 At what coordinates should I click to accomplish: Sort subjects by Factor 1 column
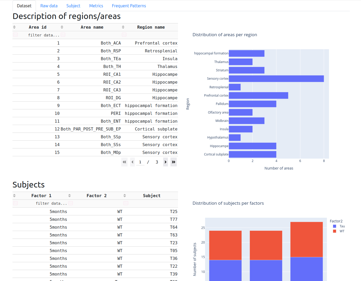[14, 196]
